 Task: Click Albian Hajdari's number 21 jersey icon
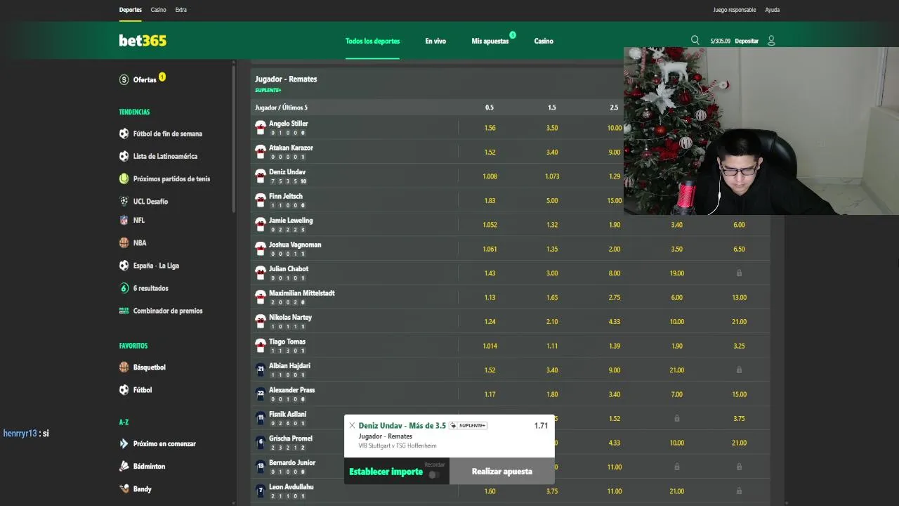[x=261, y=370]
